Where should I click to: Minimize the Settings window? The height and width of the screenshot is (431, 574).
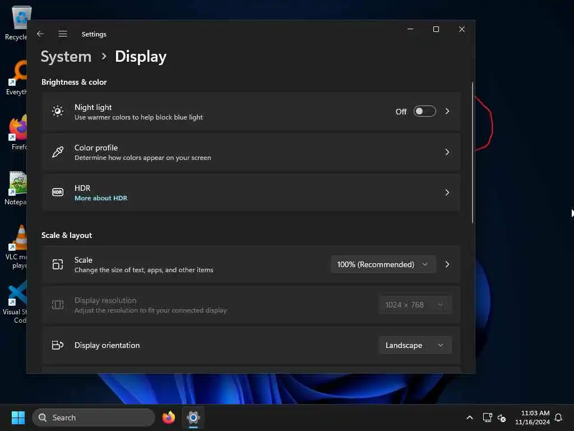tap(410, 29)
